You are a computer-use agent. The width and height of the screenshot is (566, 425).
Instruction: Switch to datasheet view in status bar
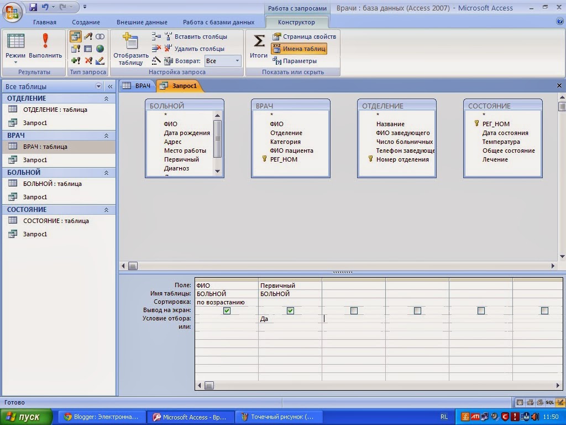(x=520, y=402)
